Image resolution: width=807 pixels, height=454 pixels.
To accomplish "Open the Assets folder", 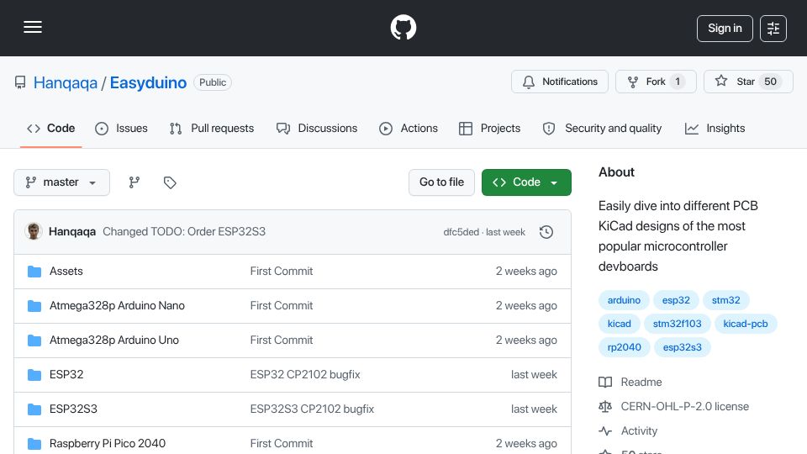I will [x=66, y=272].
